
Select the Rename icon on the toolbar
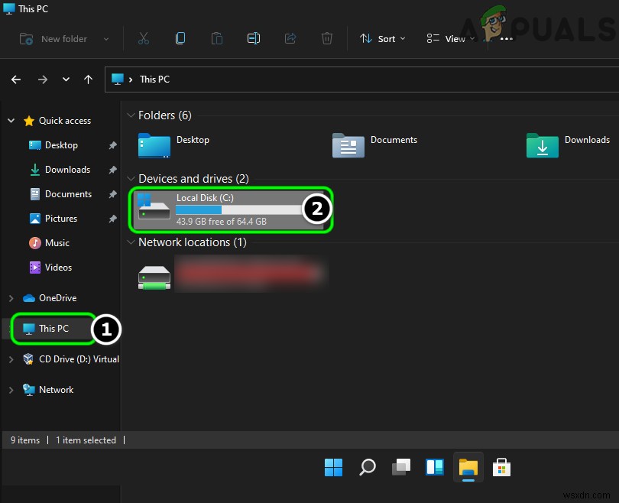[x=254, y=38]
